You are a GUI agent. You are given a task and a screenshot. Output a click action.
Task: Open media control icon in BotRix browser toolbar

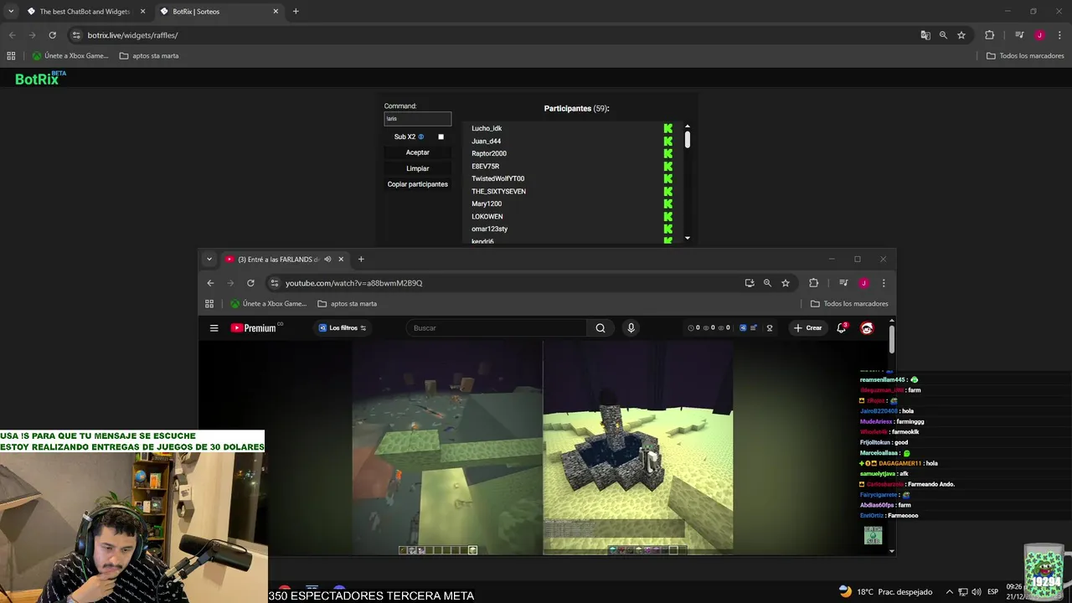point(1019,35)
